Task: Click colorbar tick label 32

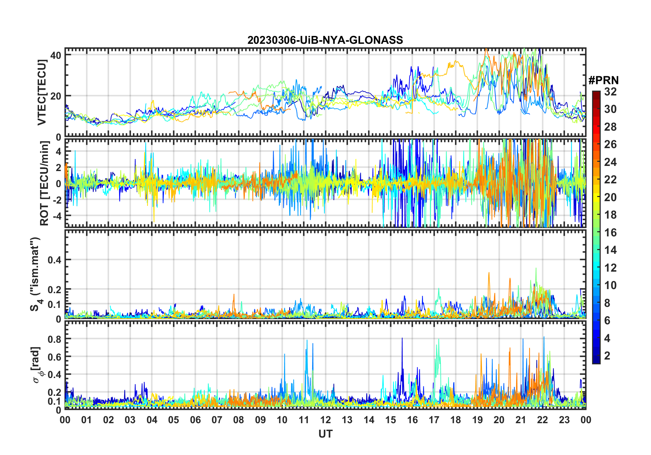Action: pos(611,92)
